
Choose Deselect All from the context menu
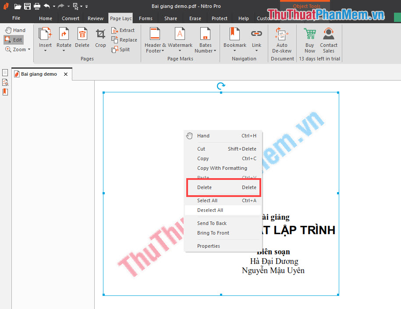click(209, 210)
